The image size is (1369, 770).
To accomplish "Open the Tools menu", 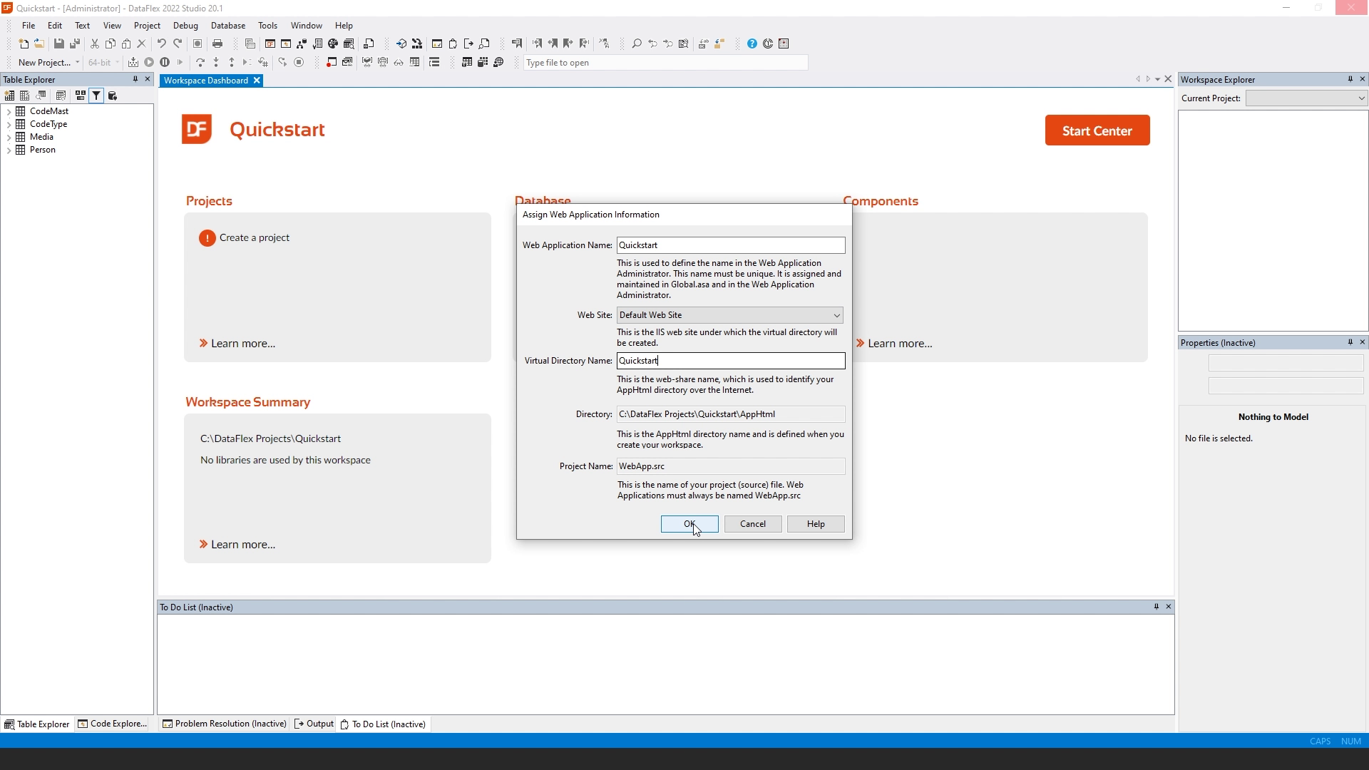I will tap(267, 25).
